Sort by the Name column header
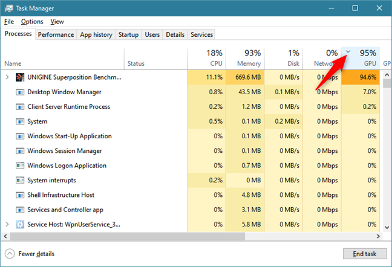The image size is (392, 267). [x=62, y=59]
